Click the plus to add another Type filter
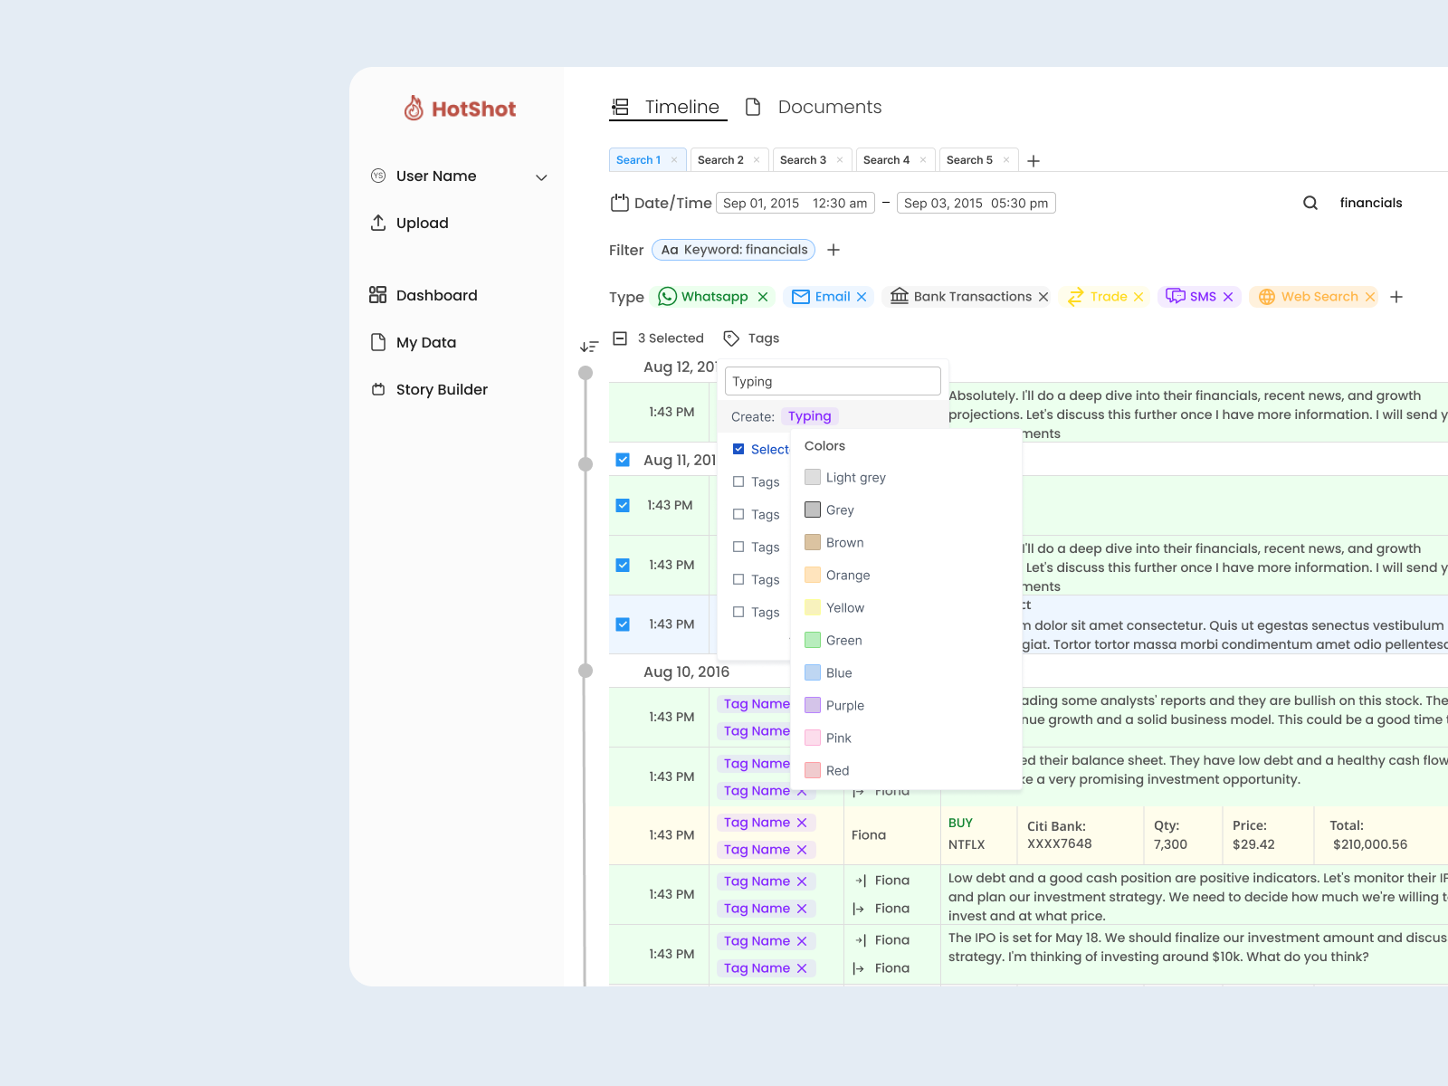 click(1396, 296)
